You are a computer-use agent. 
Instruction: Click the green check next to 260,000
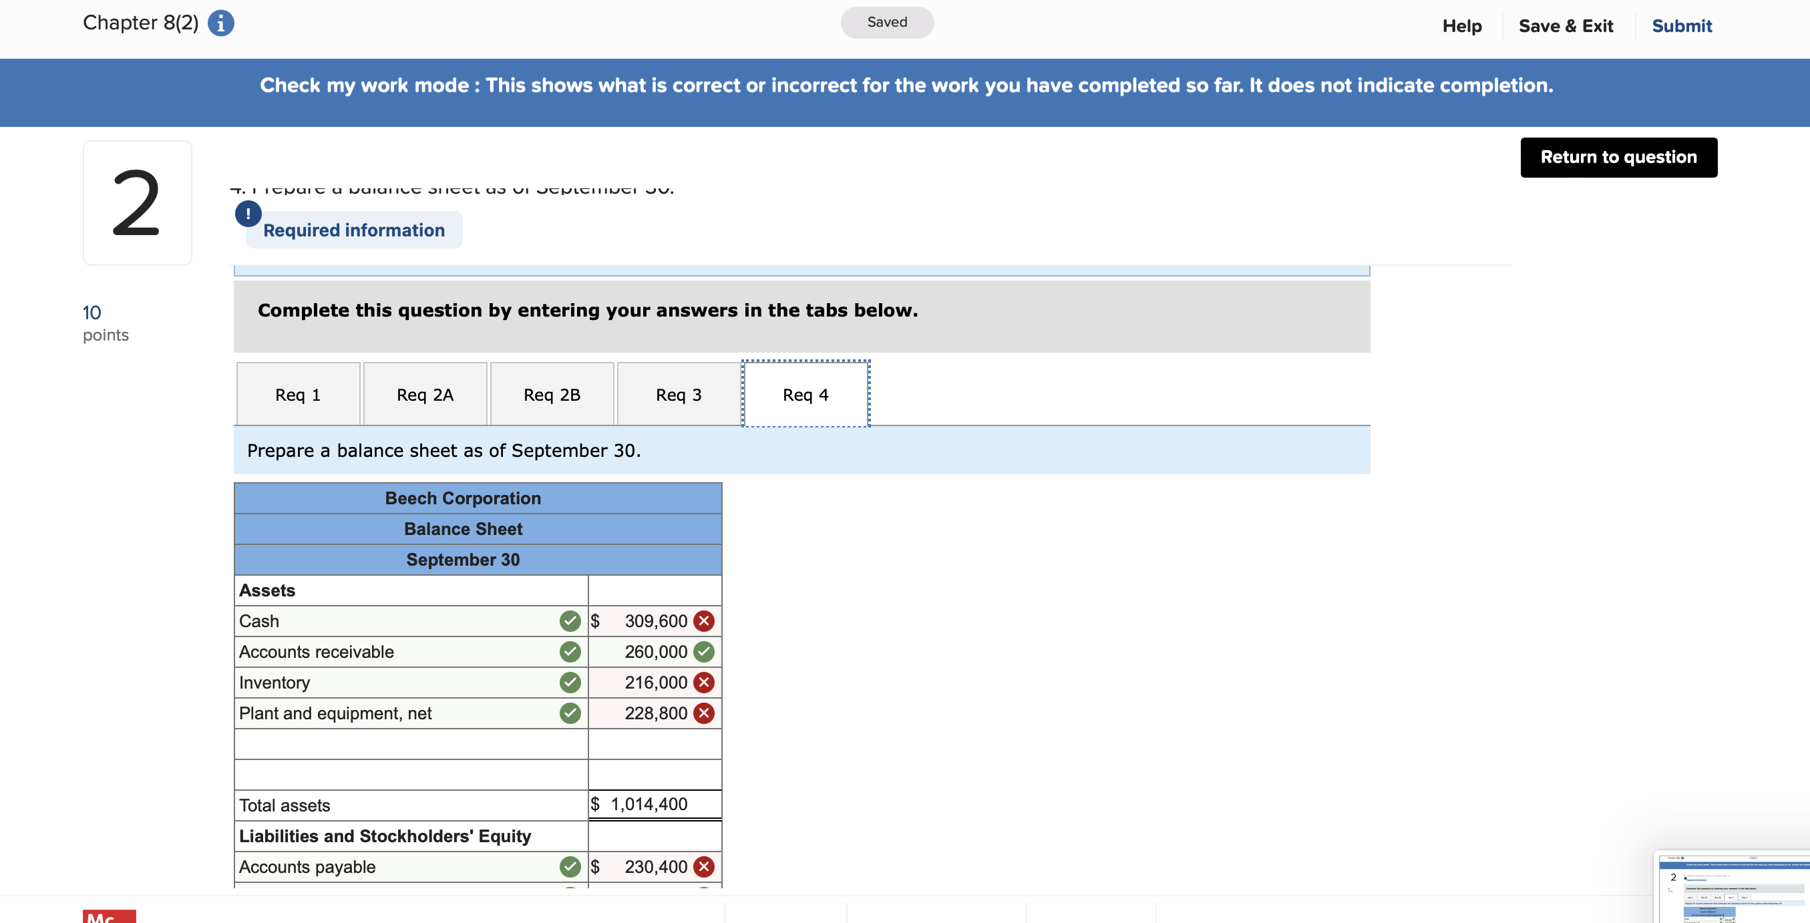pos(704,651)
